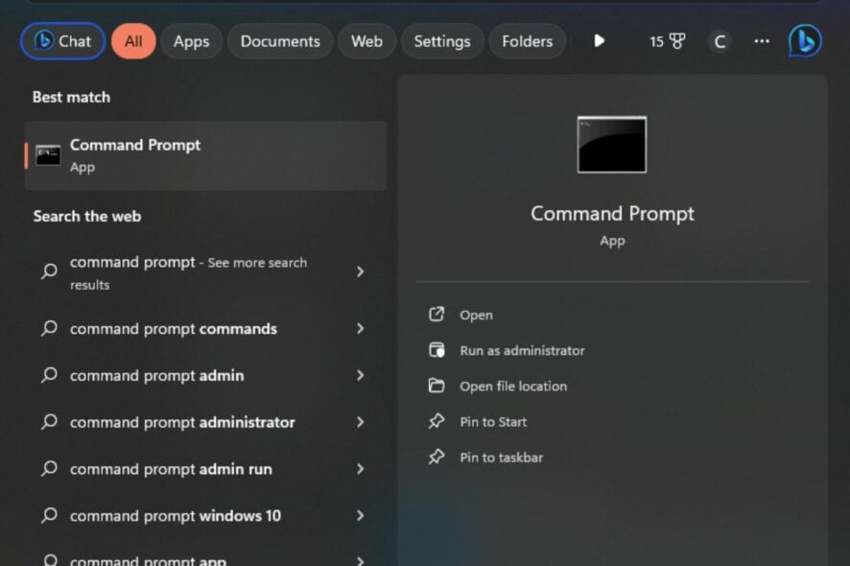Click the Open file location folder icon
The height and width of the screenshot is (566, 850).
[x=437, y=386]
